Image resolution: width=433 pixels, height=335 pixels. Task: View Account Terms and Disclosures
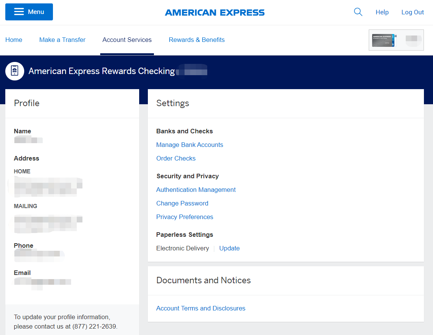click(201, 308)
